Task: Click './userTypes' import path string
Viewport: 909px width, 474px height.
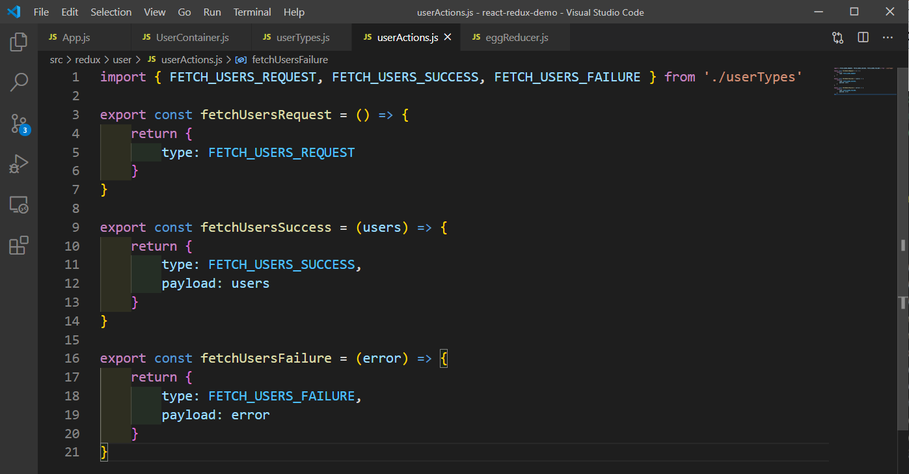Action: 753,77
